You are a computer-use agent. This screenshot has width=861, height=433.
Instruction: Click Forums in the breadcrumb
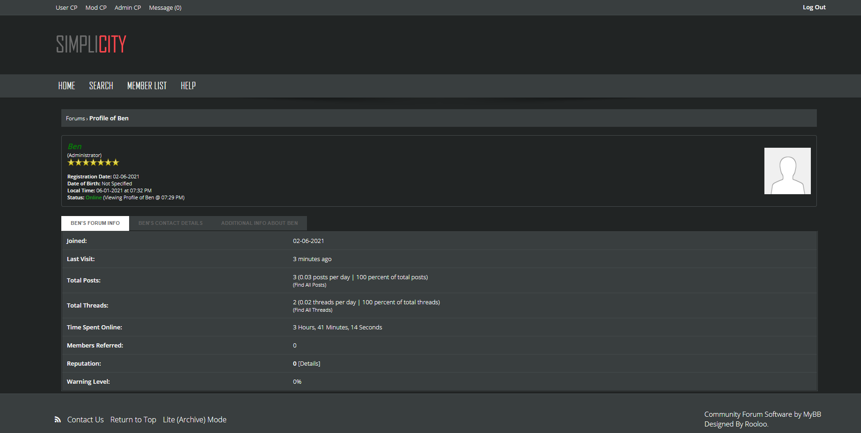point(75,118)
